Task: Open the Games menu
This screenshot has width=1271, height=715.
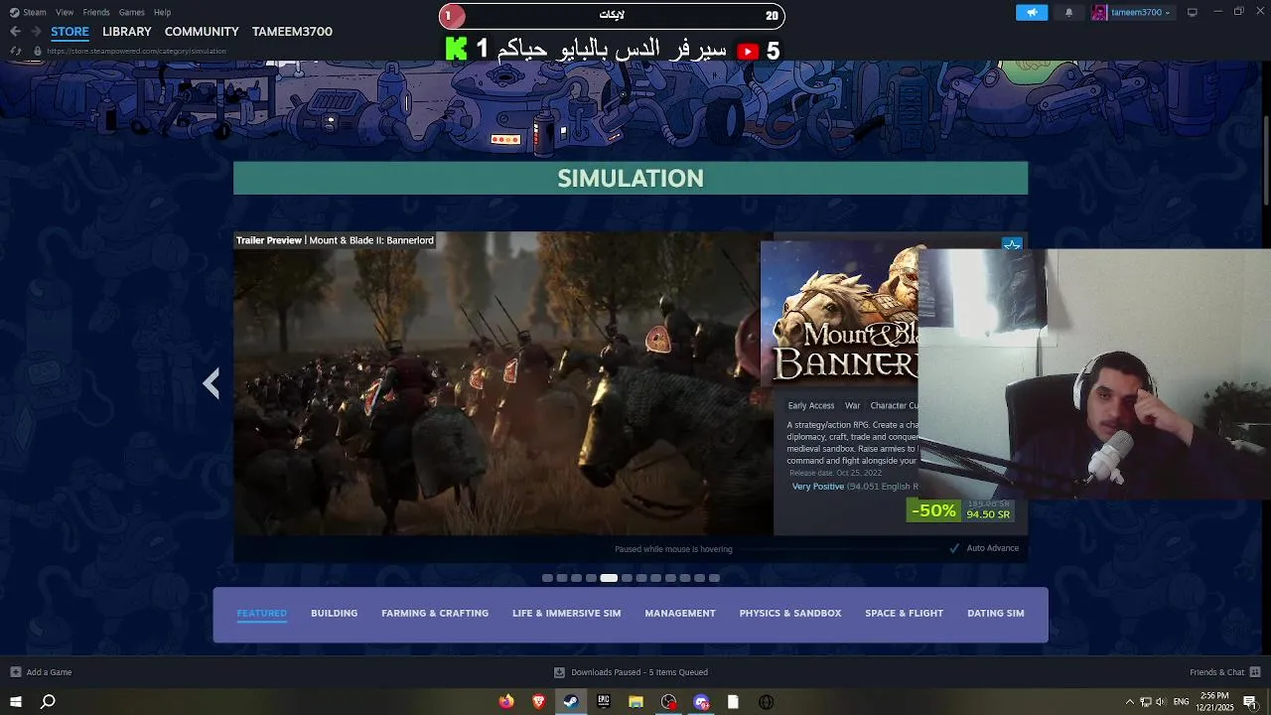Action: (x=131, y=13)
